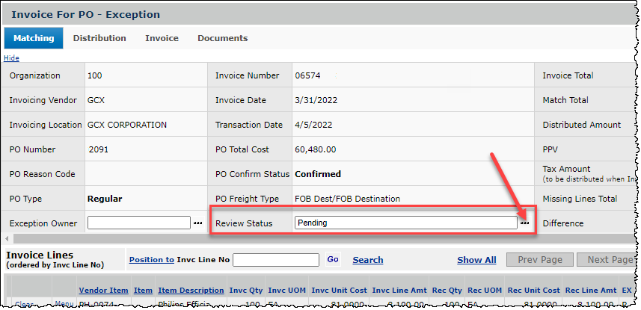
Task: Click the Position to link
Action: pos(151,260)
